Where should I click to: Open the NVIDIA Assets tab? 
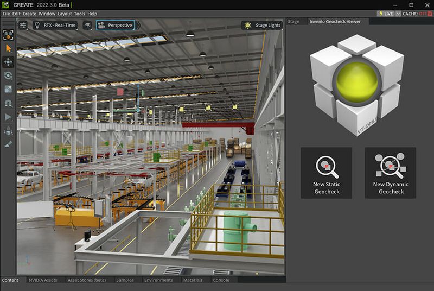coord(43,280)
